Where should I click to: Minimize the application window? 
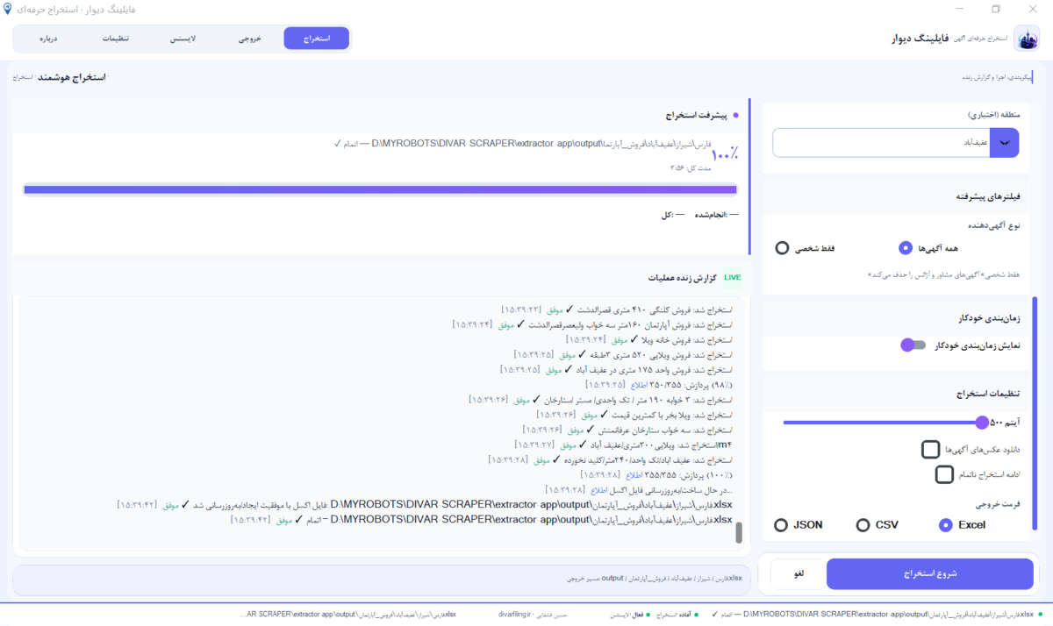click(x=961, y=9)
